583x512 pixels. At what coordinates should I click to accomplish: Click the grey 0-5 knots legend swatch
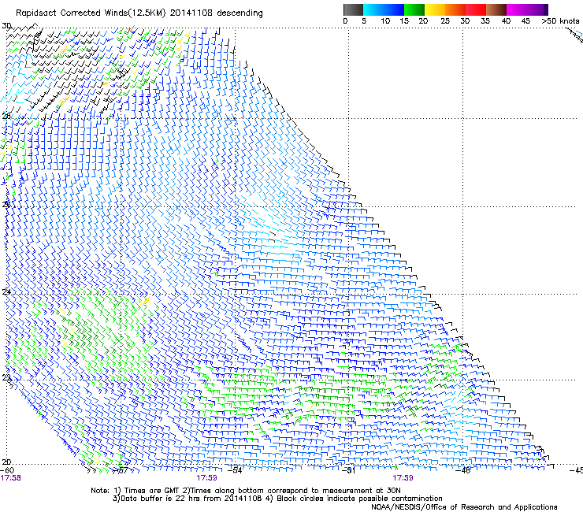point(353,9)
